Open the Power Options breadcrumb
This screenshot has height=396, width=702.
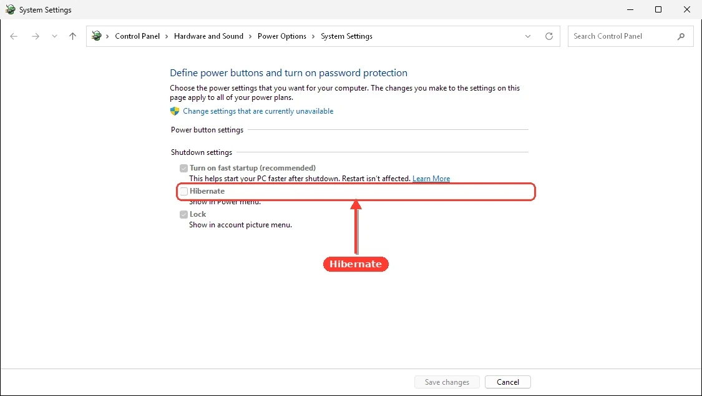click(282, 36)
